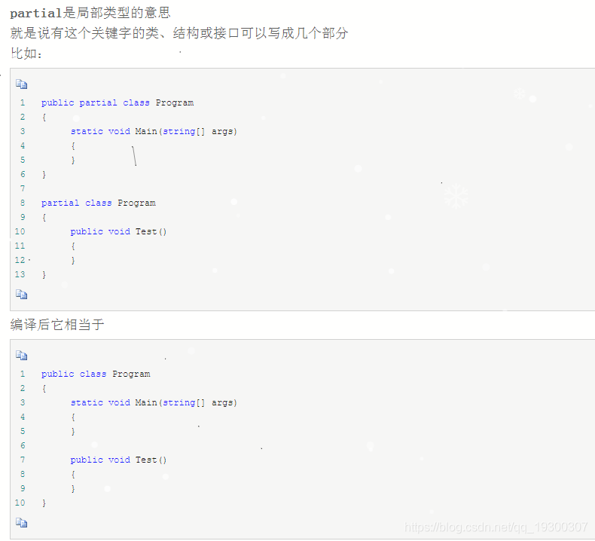The height and width of the screenshot is (541, 595).
Task: Click the 'partial class Program' line on row 8
Action: coord(98,203)
